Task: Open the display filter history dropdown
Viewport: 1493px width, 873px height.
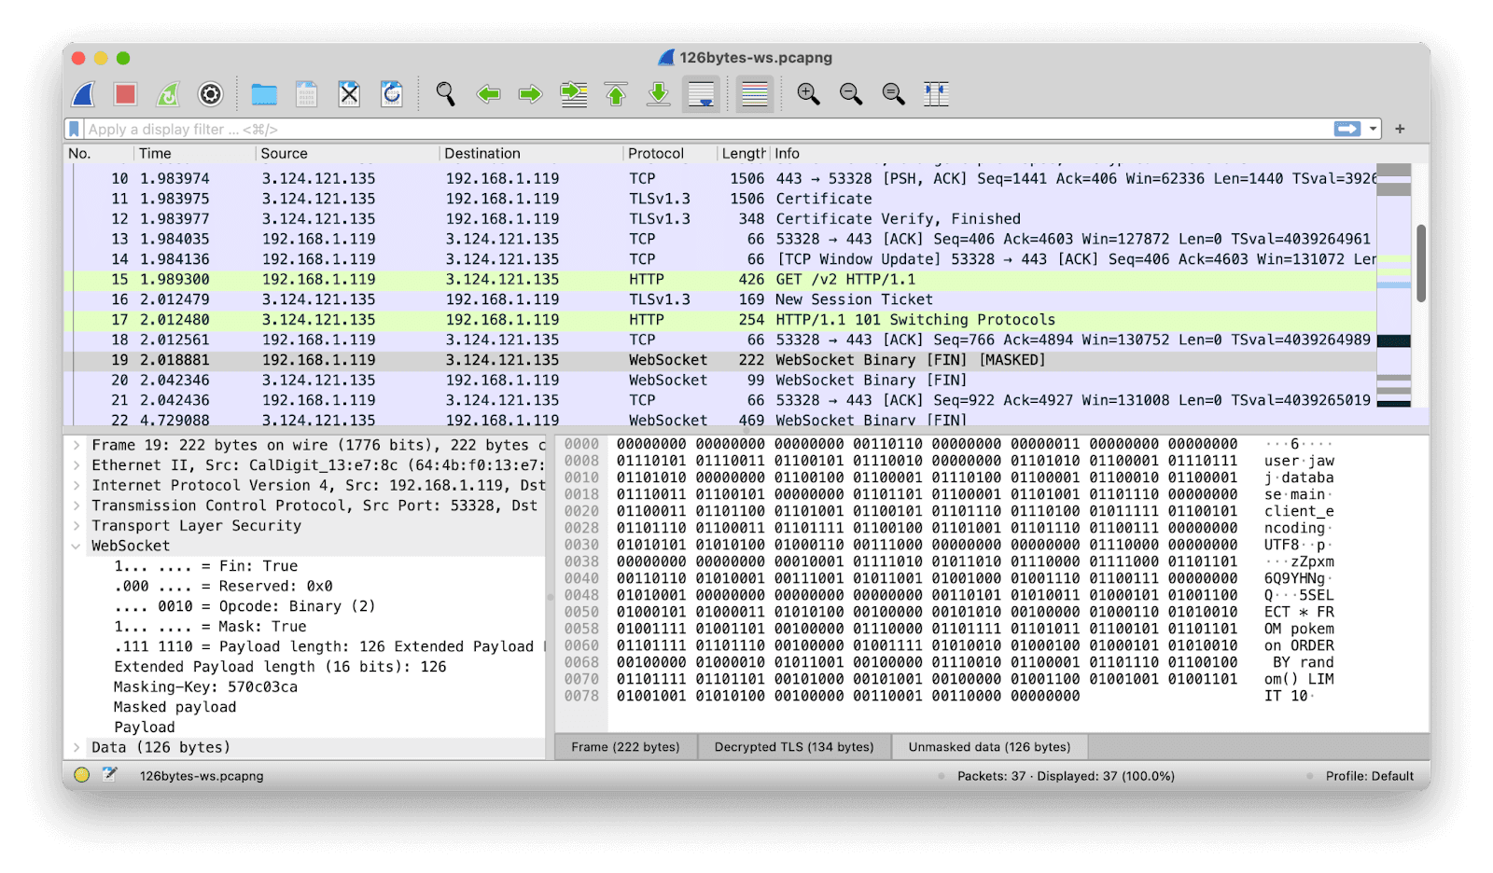Action: coord(1374,130)
